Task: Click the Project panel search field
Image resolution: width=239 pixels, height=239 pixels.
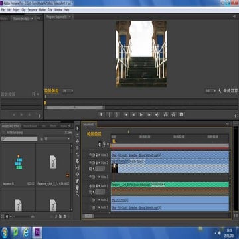Action: click(x=19, y=139)
